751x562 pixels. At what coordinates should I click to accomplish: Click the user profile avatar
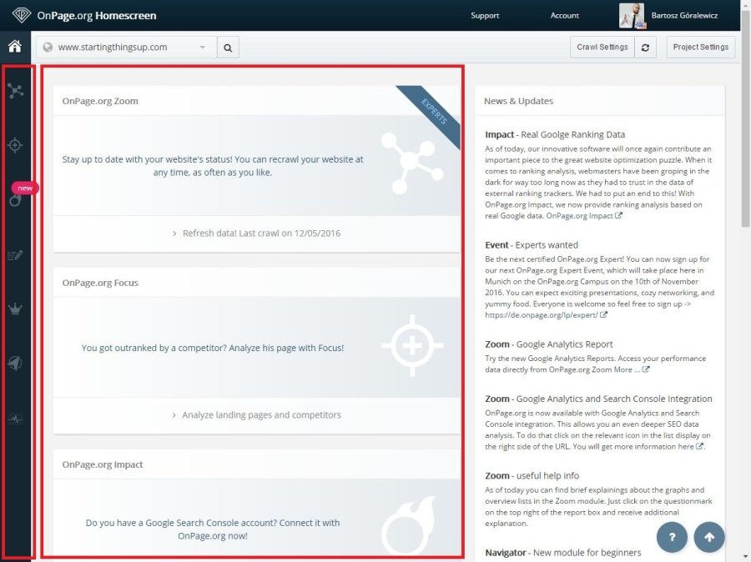point(633,15)
